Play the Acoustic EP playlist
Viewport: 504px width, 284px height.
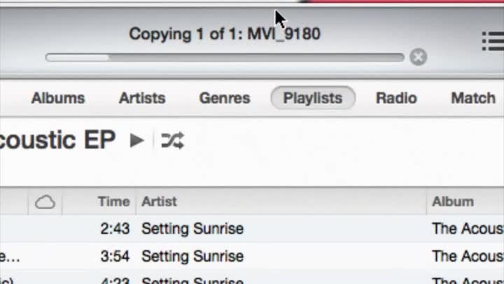click(x=137, y=141)
